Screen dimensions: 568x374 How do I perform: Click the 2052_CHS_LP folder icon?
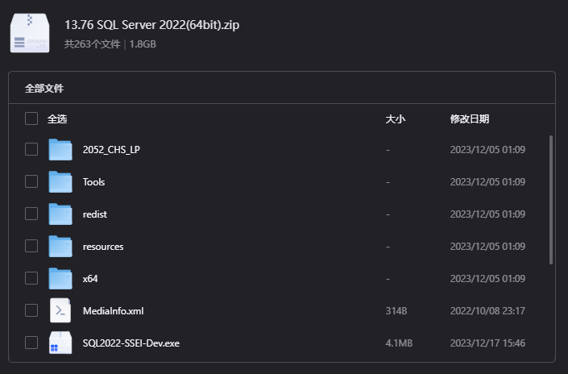pos(60,149)
